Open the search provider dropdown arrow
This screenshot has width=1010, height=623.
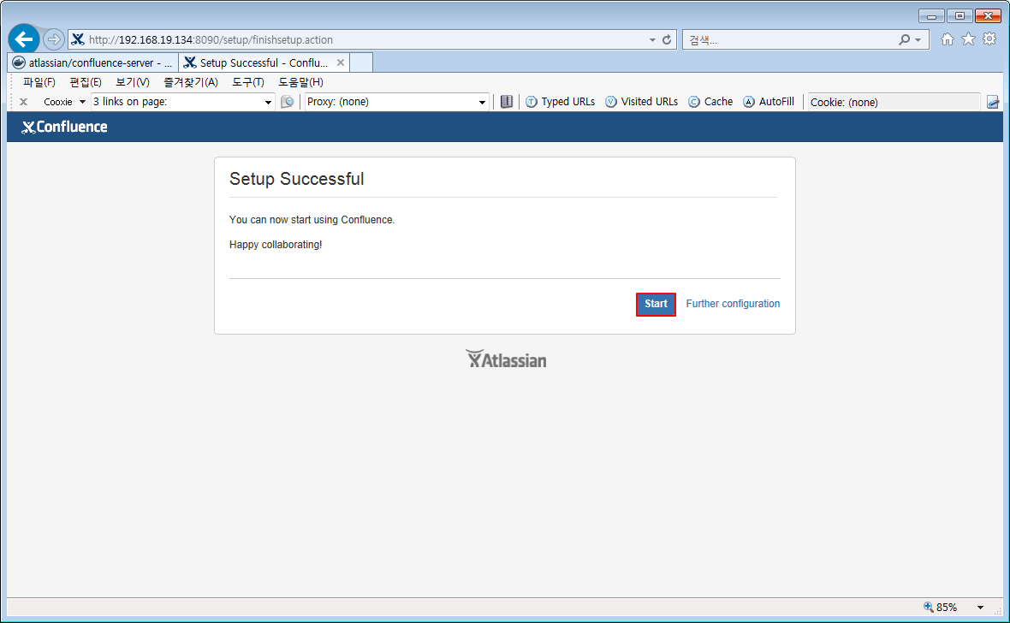918,40
